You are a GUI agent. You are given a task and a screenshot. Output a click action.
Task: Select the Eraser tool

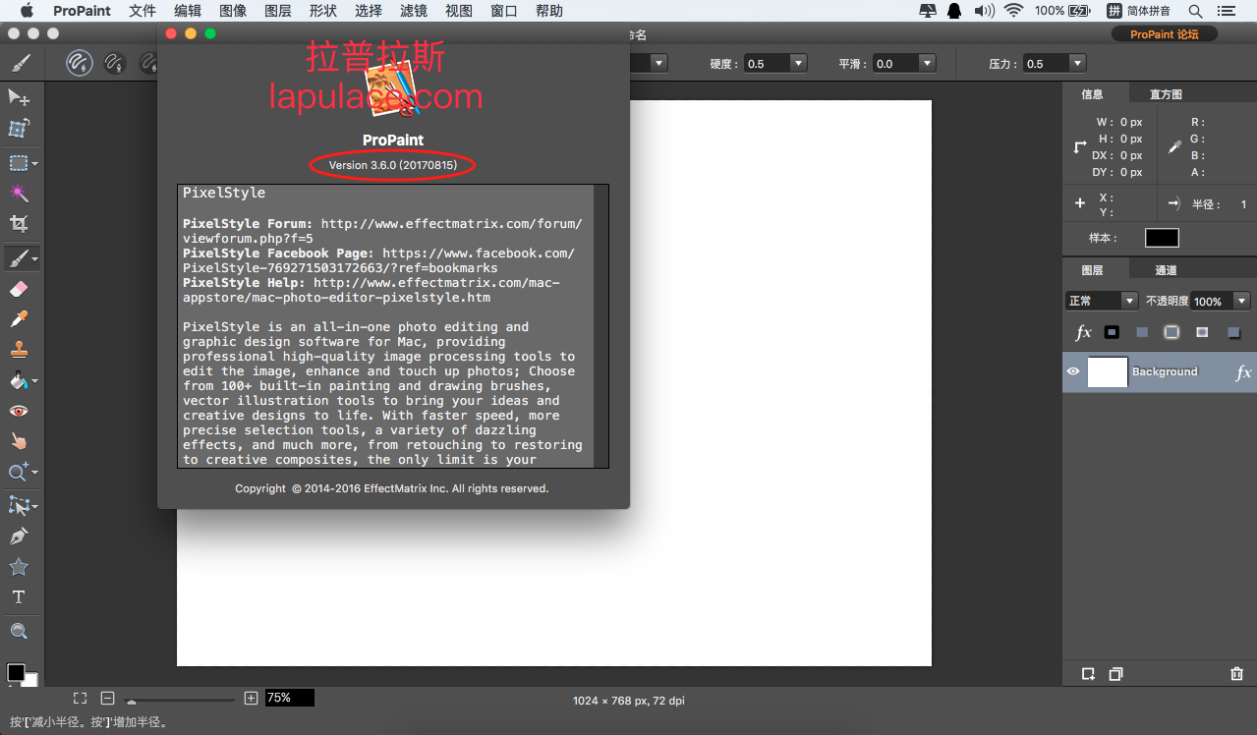(x=19, y=289)
